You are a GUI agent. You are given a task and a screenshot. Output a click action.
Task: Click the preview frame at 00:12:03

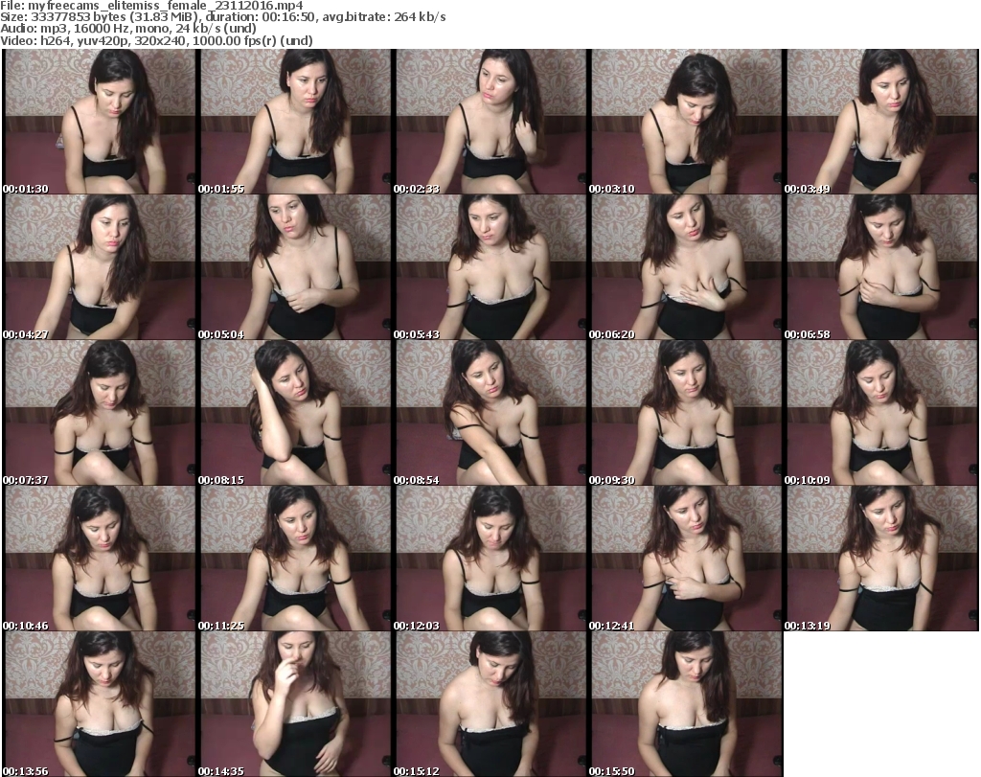[491, 558]
